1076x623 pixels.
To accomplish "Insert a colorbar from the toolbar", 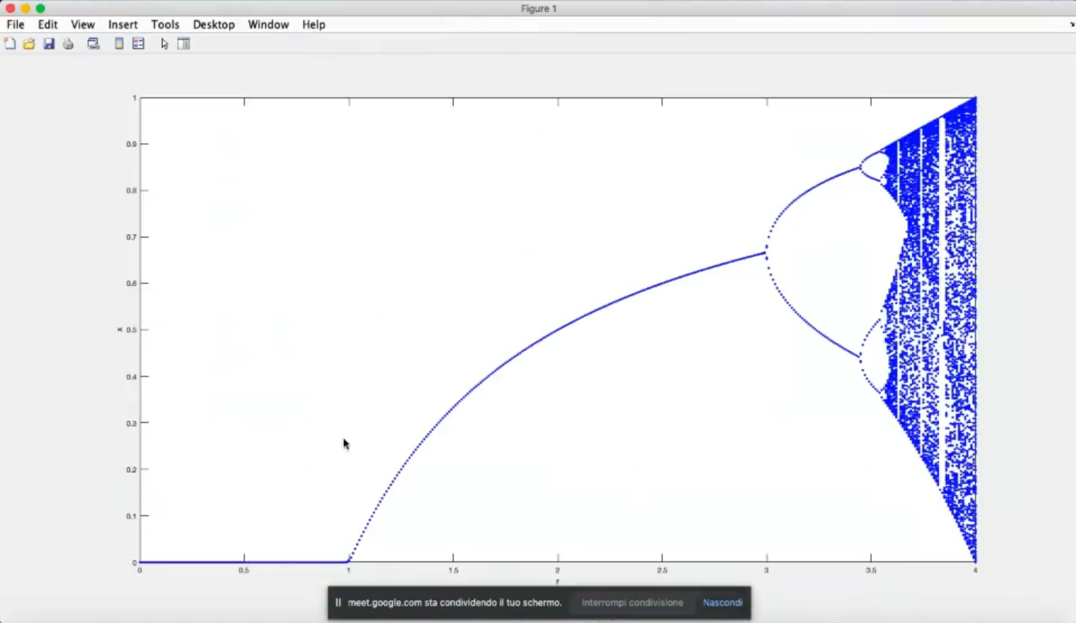I will (119, 44).
